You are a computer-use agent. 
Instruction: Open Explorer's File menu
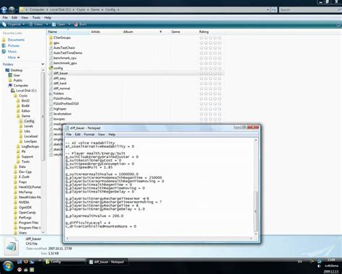click(5, 17)
